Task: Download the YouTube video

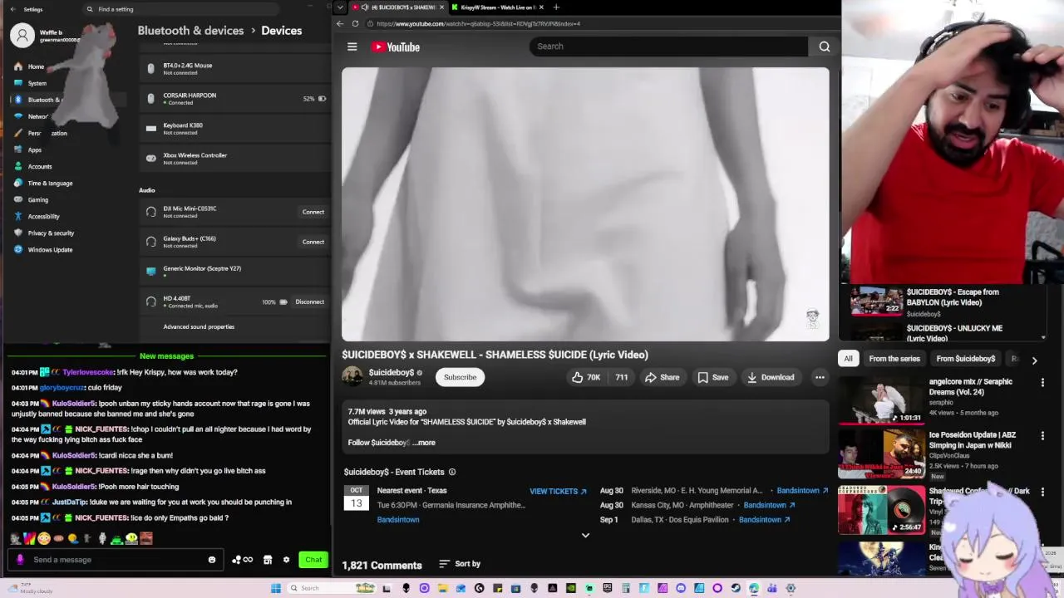Action: tap(770, 377)
